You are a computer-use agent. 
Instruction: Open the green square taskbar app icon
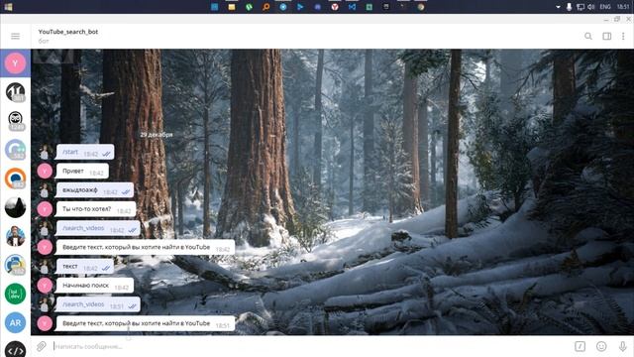(x=370, y=7)
